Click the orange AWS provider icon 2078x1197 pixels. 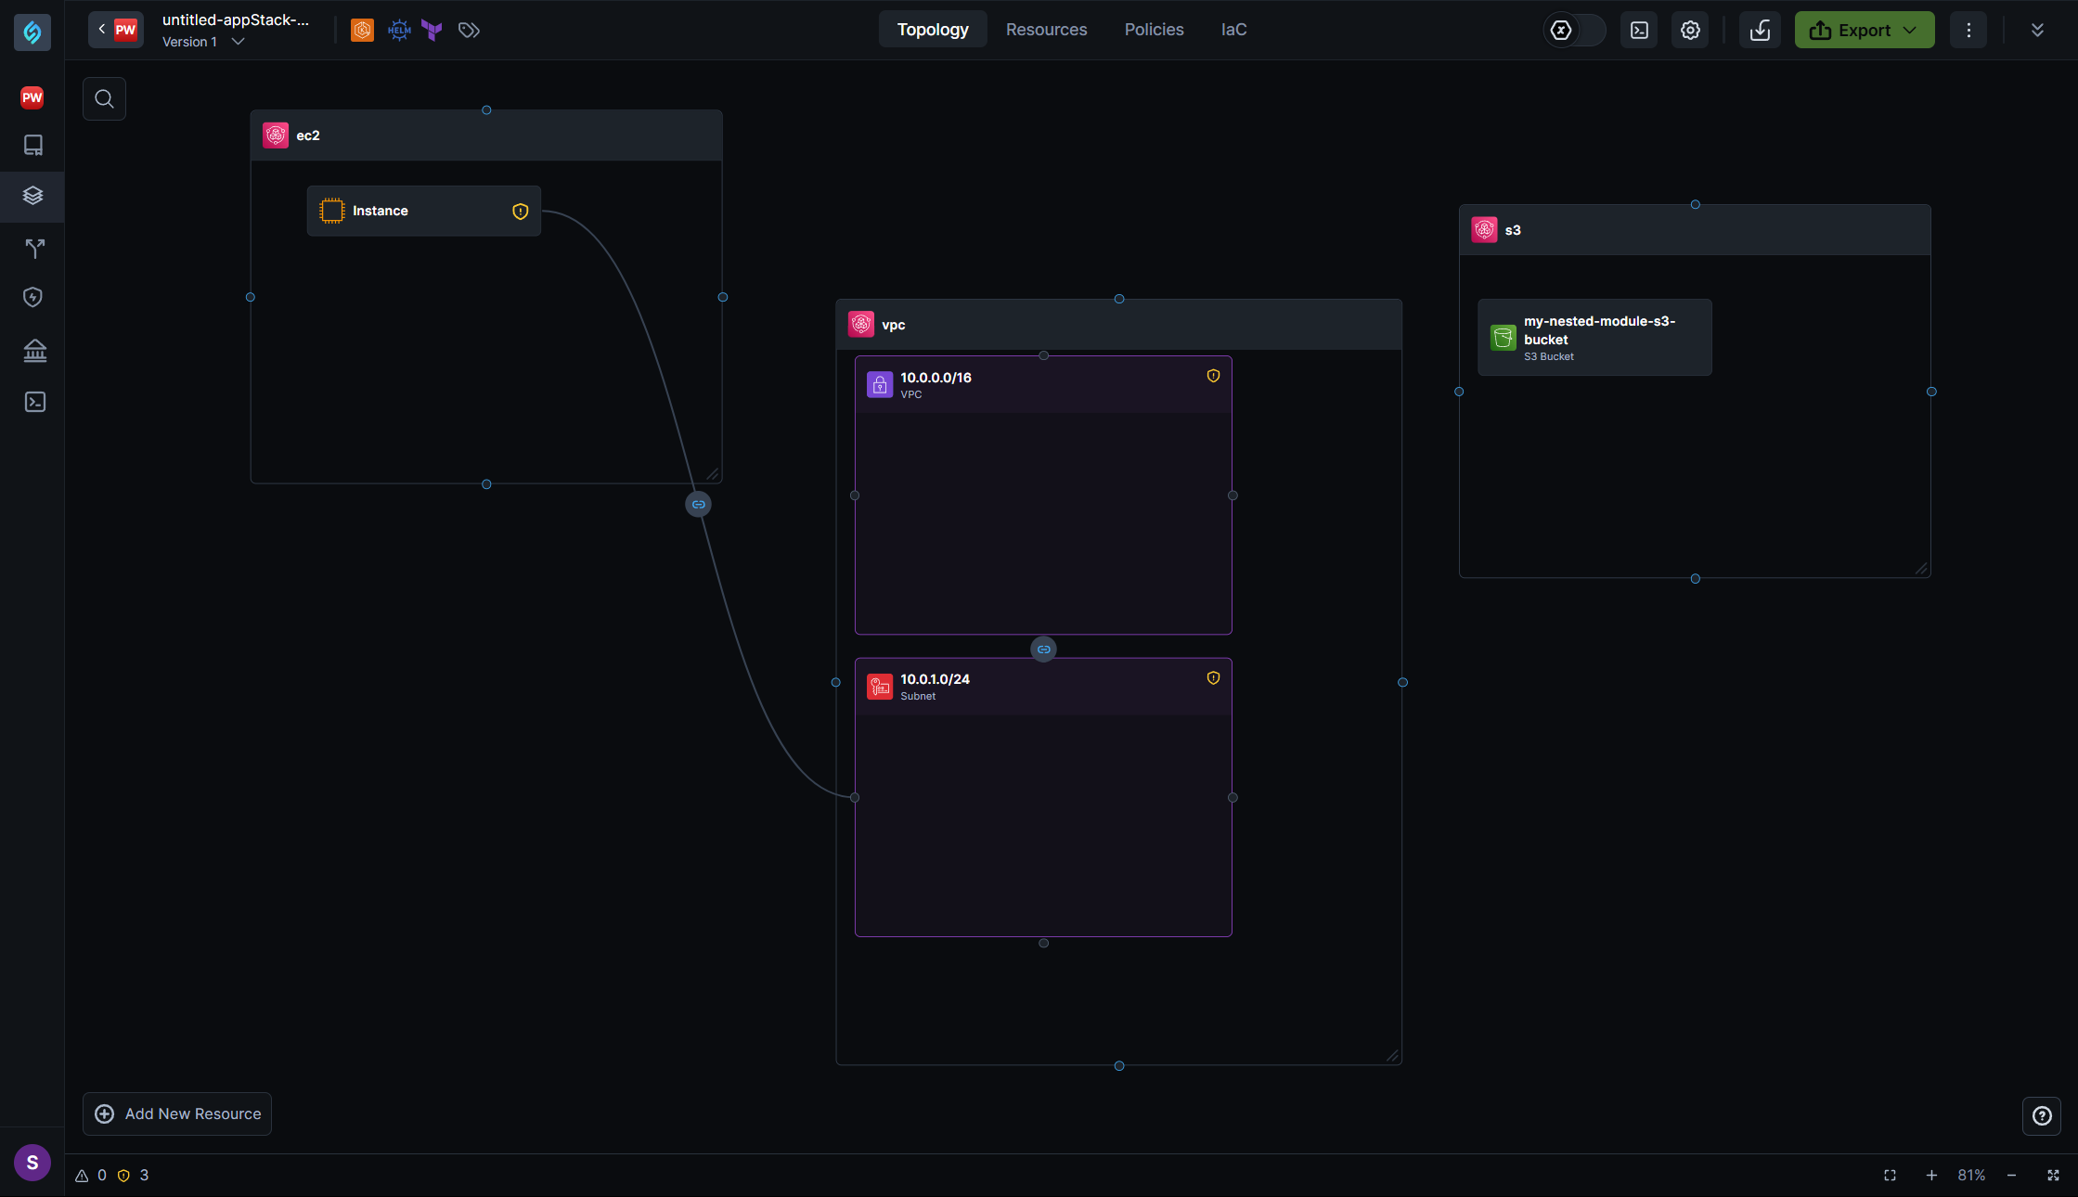point(362,31)
